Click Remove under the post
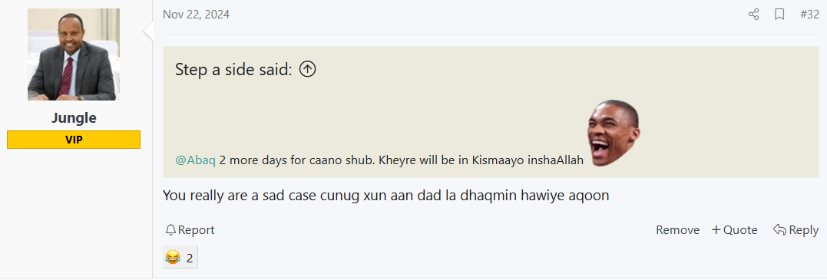This screenshot has width=827, height=280. 678,230
